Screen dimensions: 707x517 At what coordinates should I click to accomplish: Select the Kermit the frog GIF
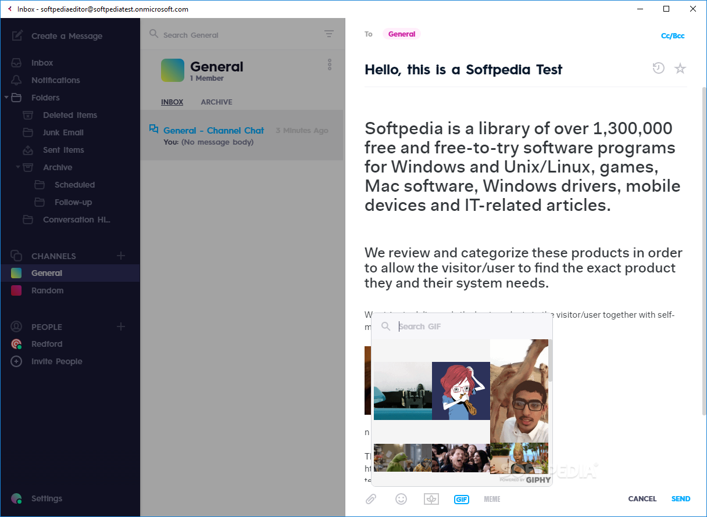click(403, 458)
